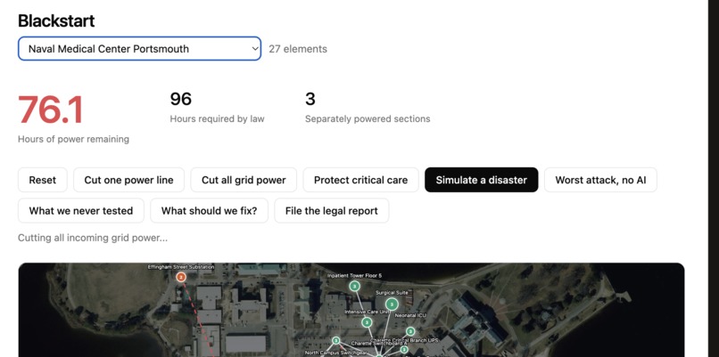Click the Surgical Suite label text
Viewport: 719px width, 357px height.
[x=392, y=292]
